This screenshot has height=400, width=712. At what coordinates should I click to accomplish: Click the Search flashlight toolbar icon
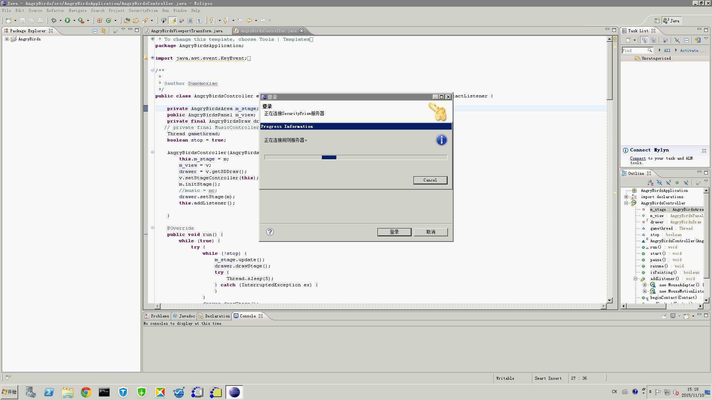point(145,20)
